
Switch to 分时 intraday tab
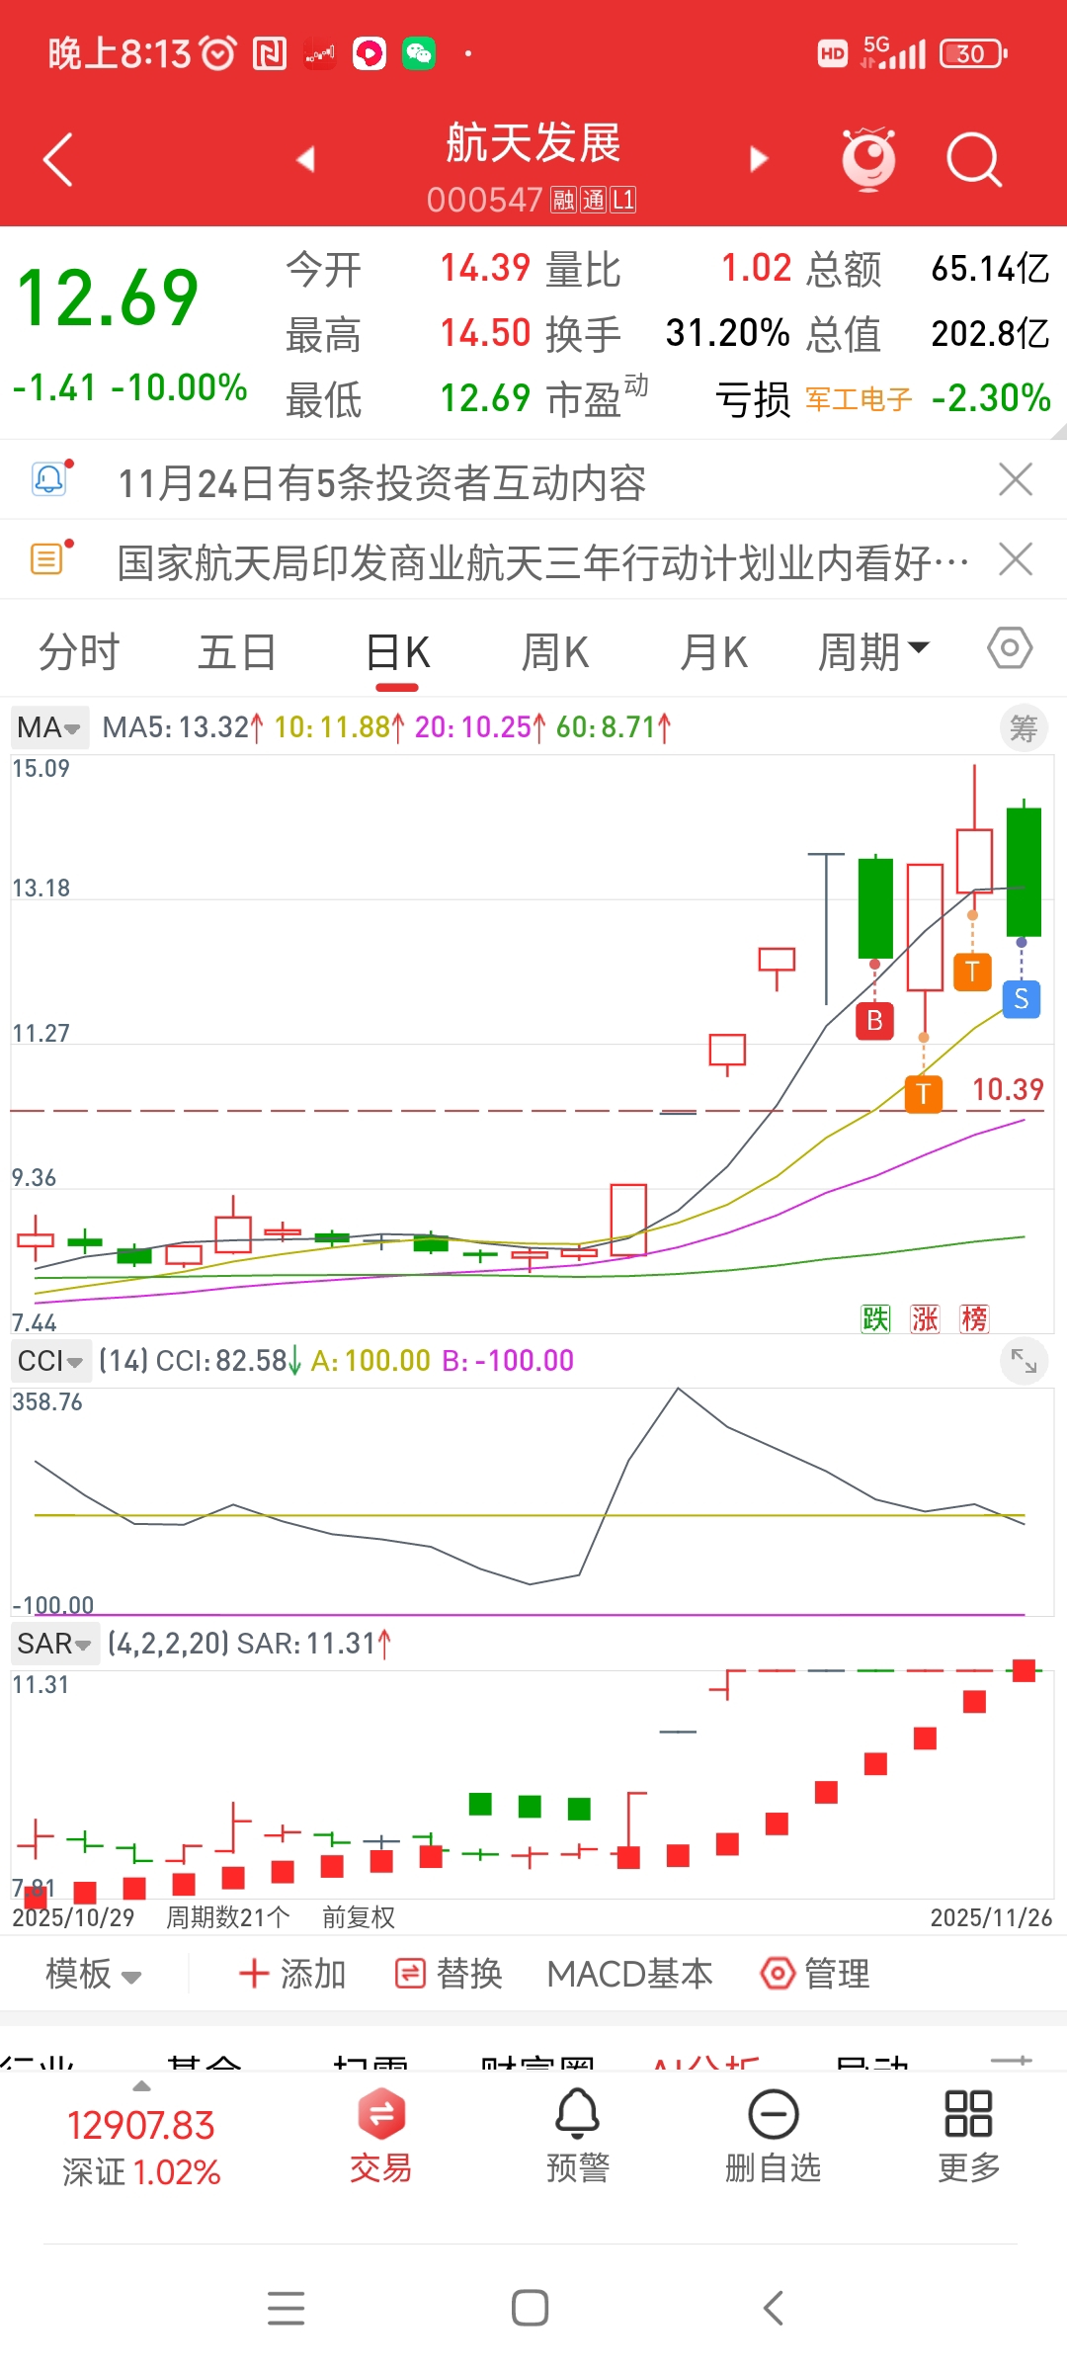(x=79, y=652)
